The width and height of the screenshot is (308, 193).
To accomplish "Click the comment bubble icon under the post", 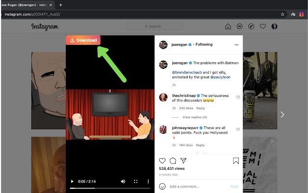I will pyautogui.click(x=173, y=161).
